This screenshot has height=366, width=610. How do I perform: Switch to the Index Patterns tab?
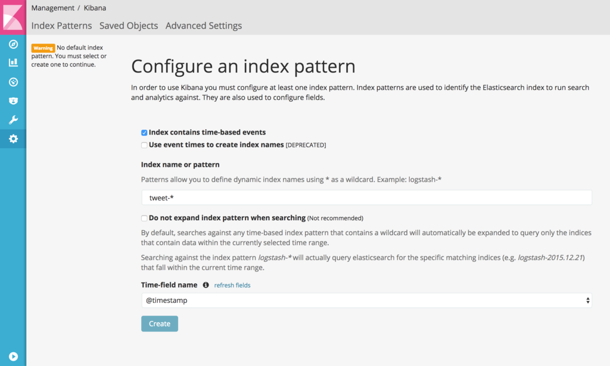pyautogui.click(x=61, y=26)
